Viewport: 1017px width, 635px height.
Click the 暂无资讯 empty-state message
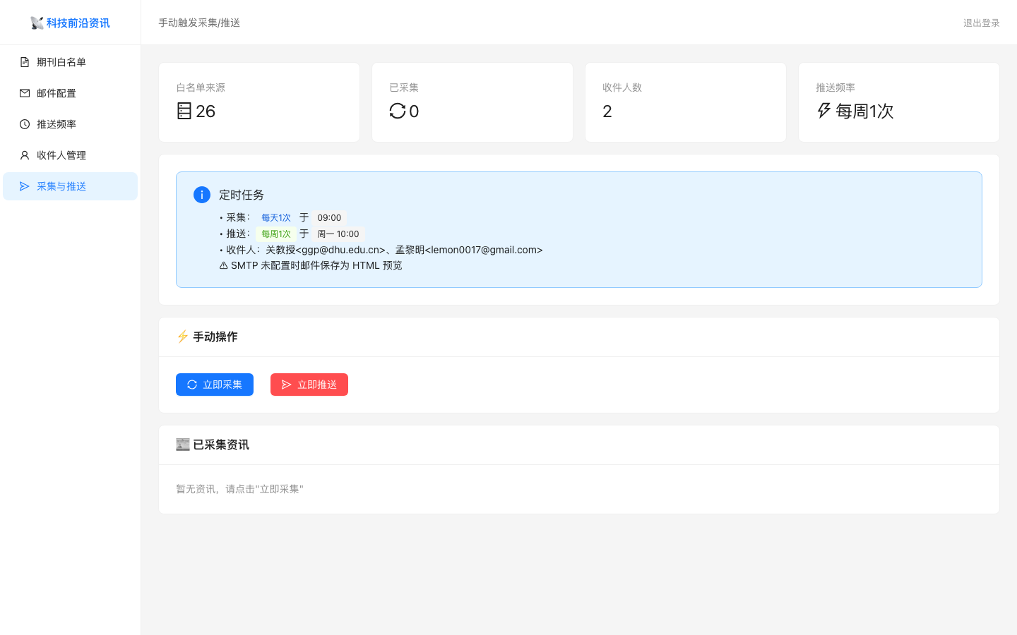pos(239,489)
